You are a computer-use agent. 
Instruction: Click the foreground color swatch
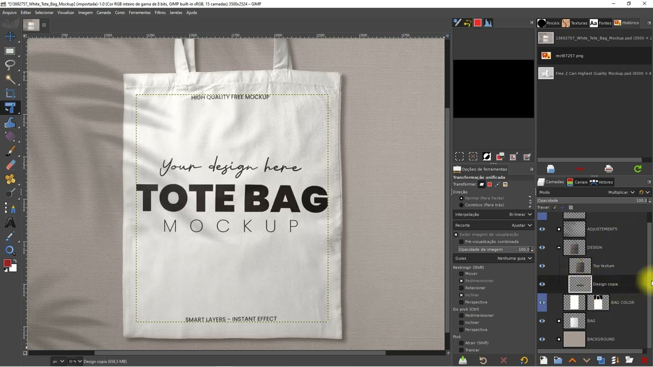[7, 263]
